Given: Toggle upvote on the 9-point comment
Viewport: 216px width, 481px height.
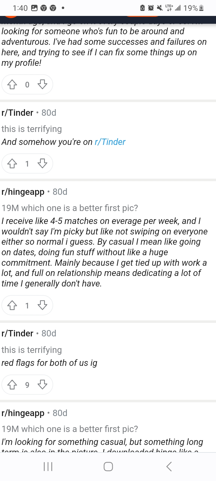Looking at the screenshot, I should [12, 384].
